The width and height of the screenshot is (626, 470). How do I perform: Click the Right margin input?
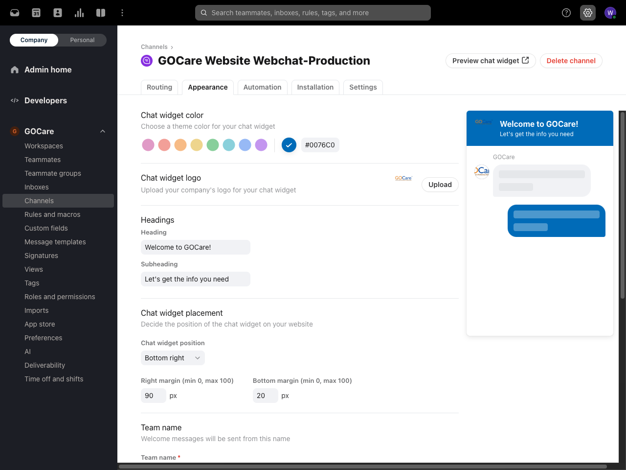coord(154,396)
